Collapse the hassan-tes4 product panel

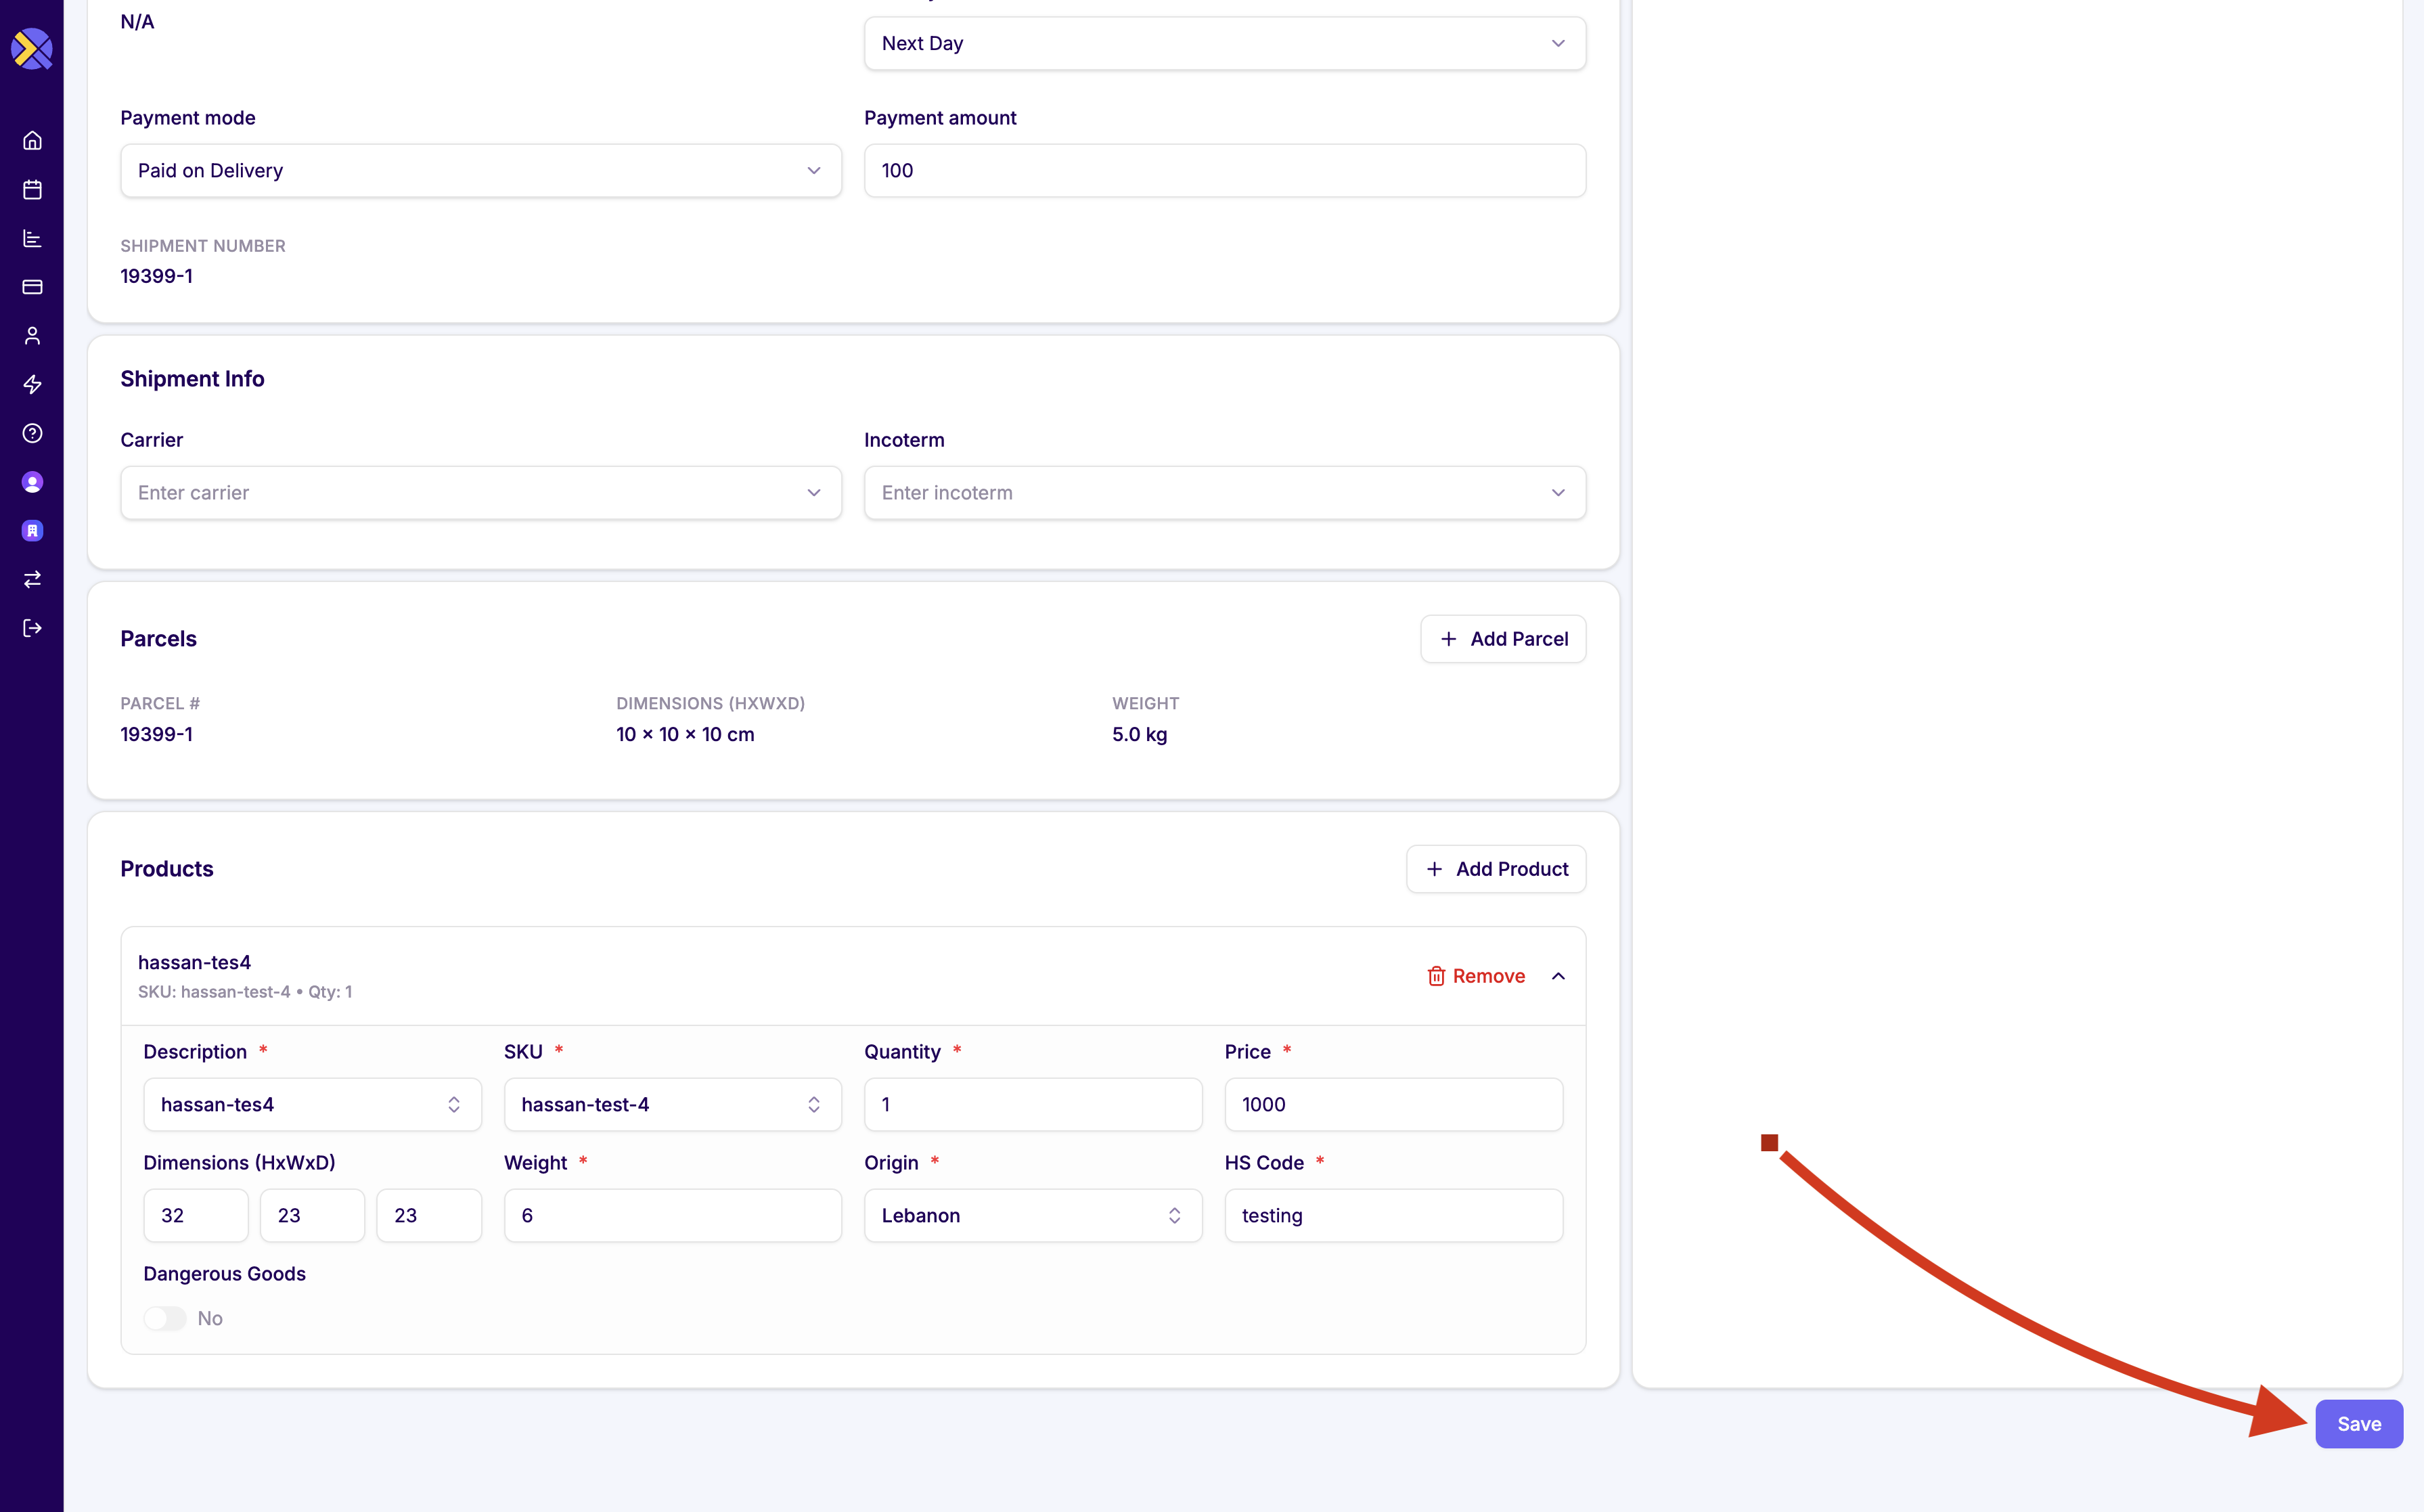point(1557,976)
